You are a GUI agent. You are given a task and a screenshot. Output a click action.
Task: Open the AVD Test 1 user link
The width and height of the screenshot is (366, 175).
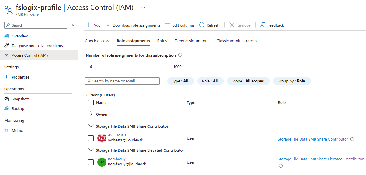[117, 135]
